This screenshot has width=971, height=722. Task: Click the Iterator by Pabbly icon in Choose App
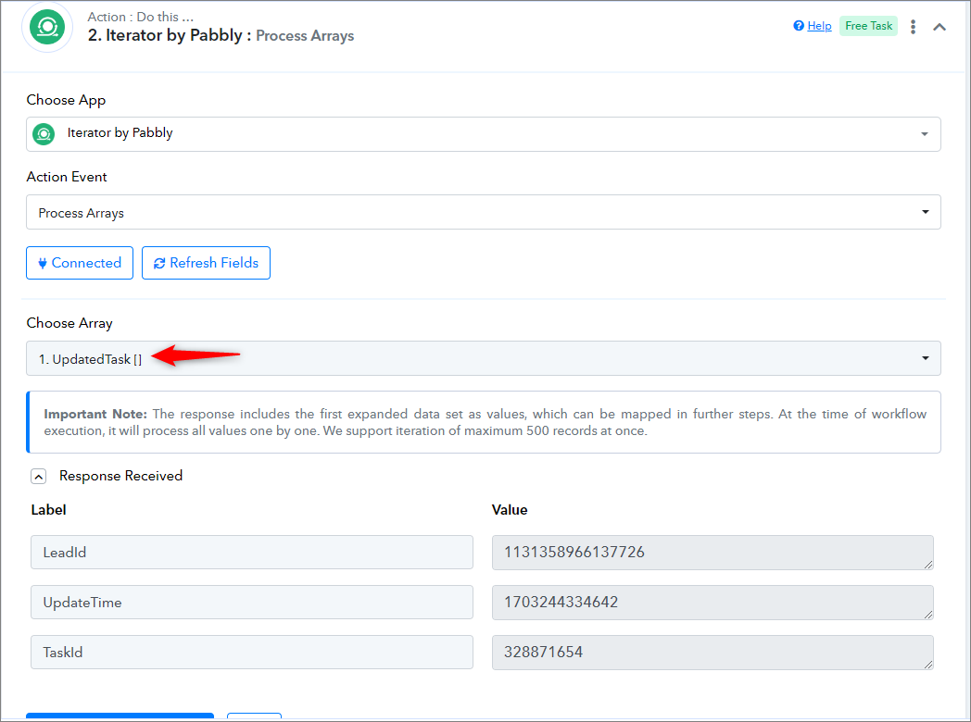pos(44,133)
